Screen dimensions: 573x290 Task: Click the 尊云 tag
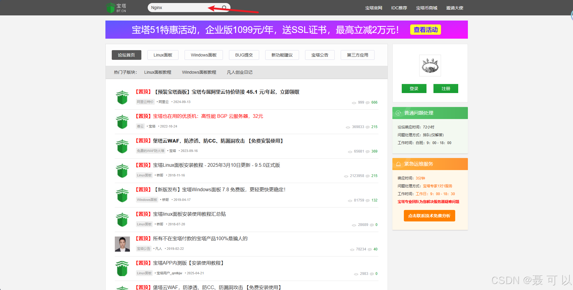point(140,126)
